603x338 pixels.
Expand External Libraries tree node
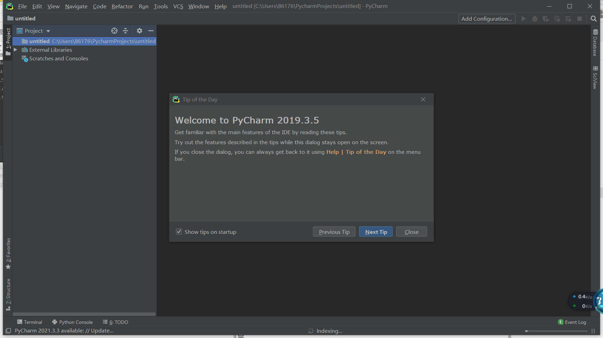pyautogui.click(x=16, y=50)
